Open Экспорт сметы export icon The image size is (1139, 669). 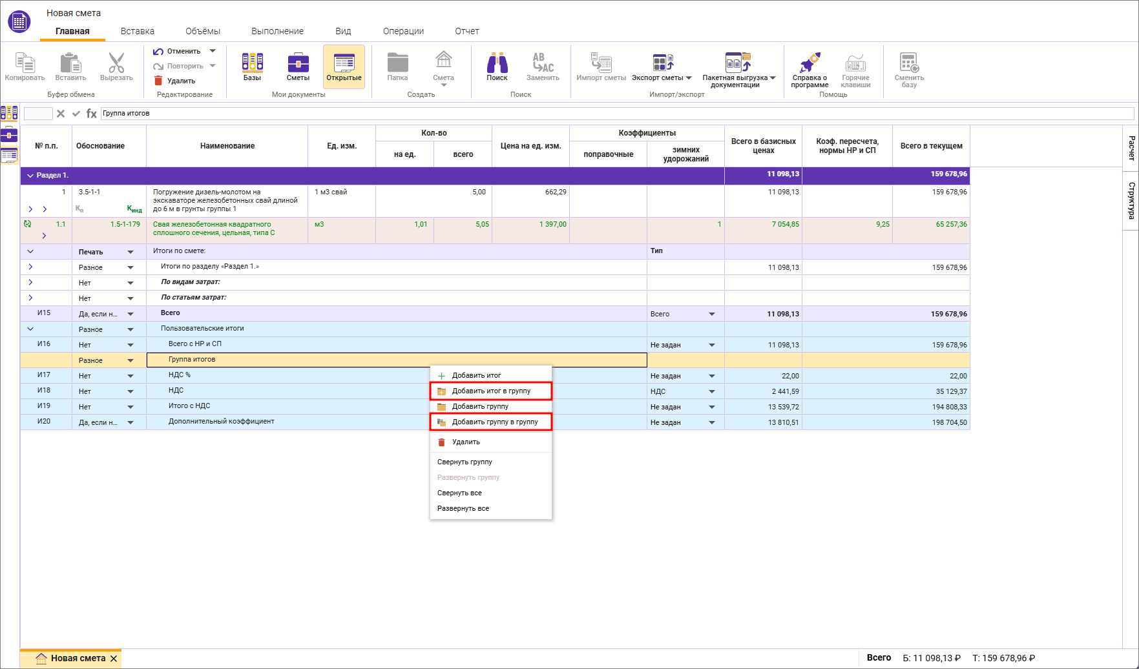click(x=662, y=63)
